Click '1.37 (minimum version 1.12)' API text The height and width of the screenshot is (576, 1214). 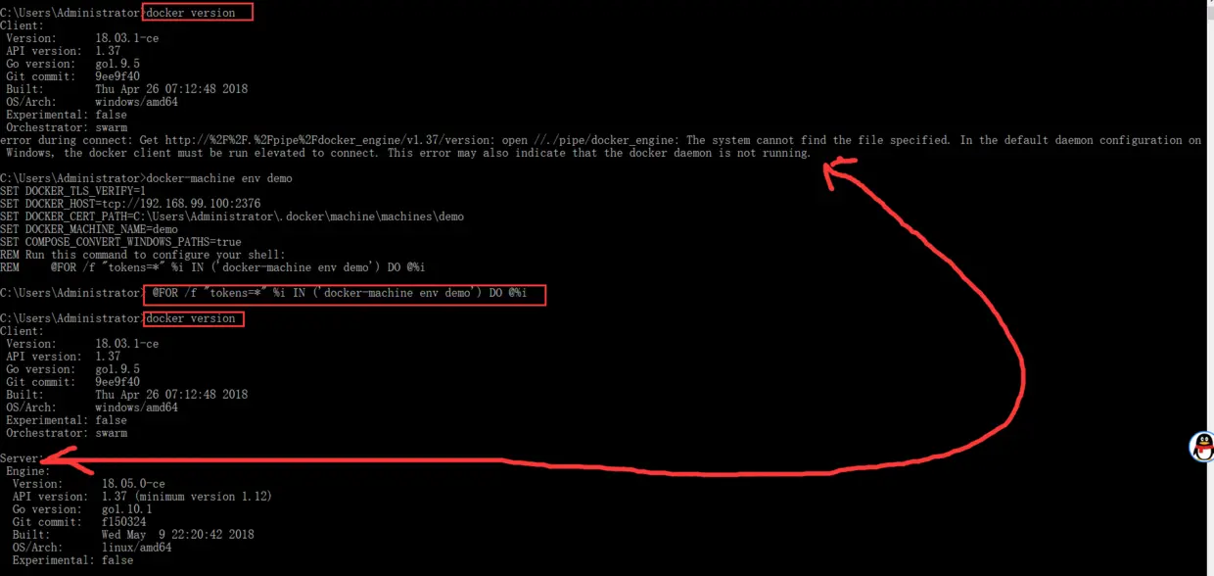coord(187,497)
